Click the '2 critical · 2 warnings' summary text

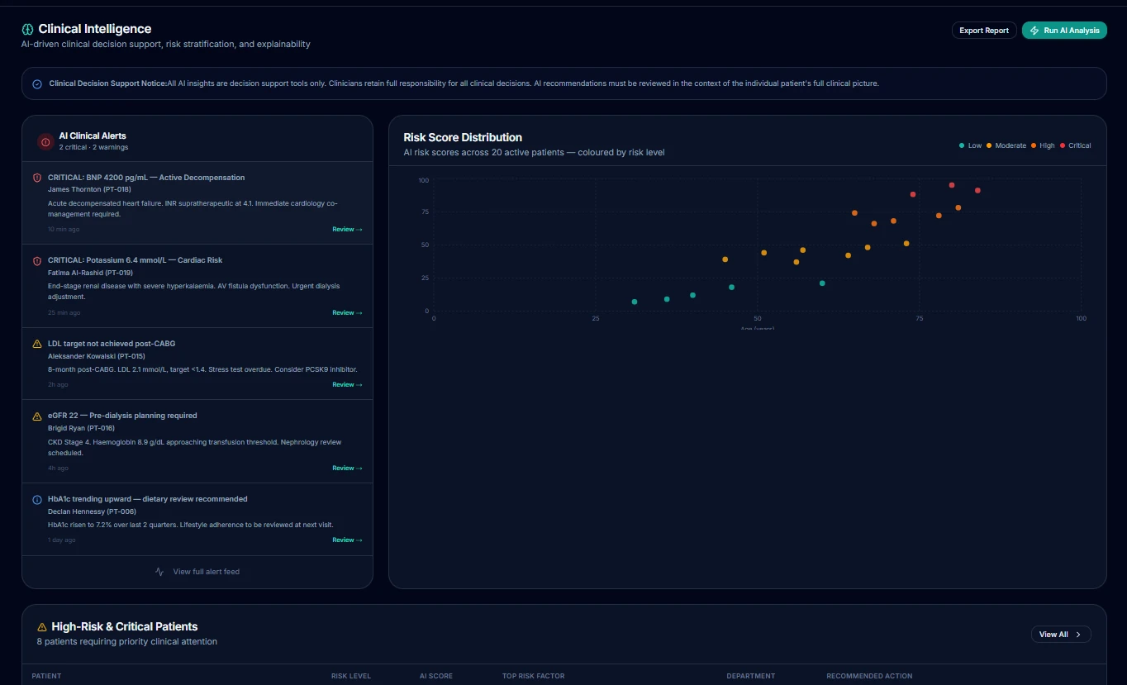[x=93, y=147]
